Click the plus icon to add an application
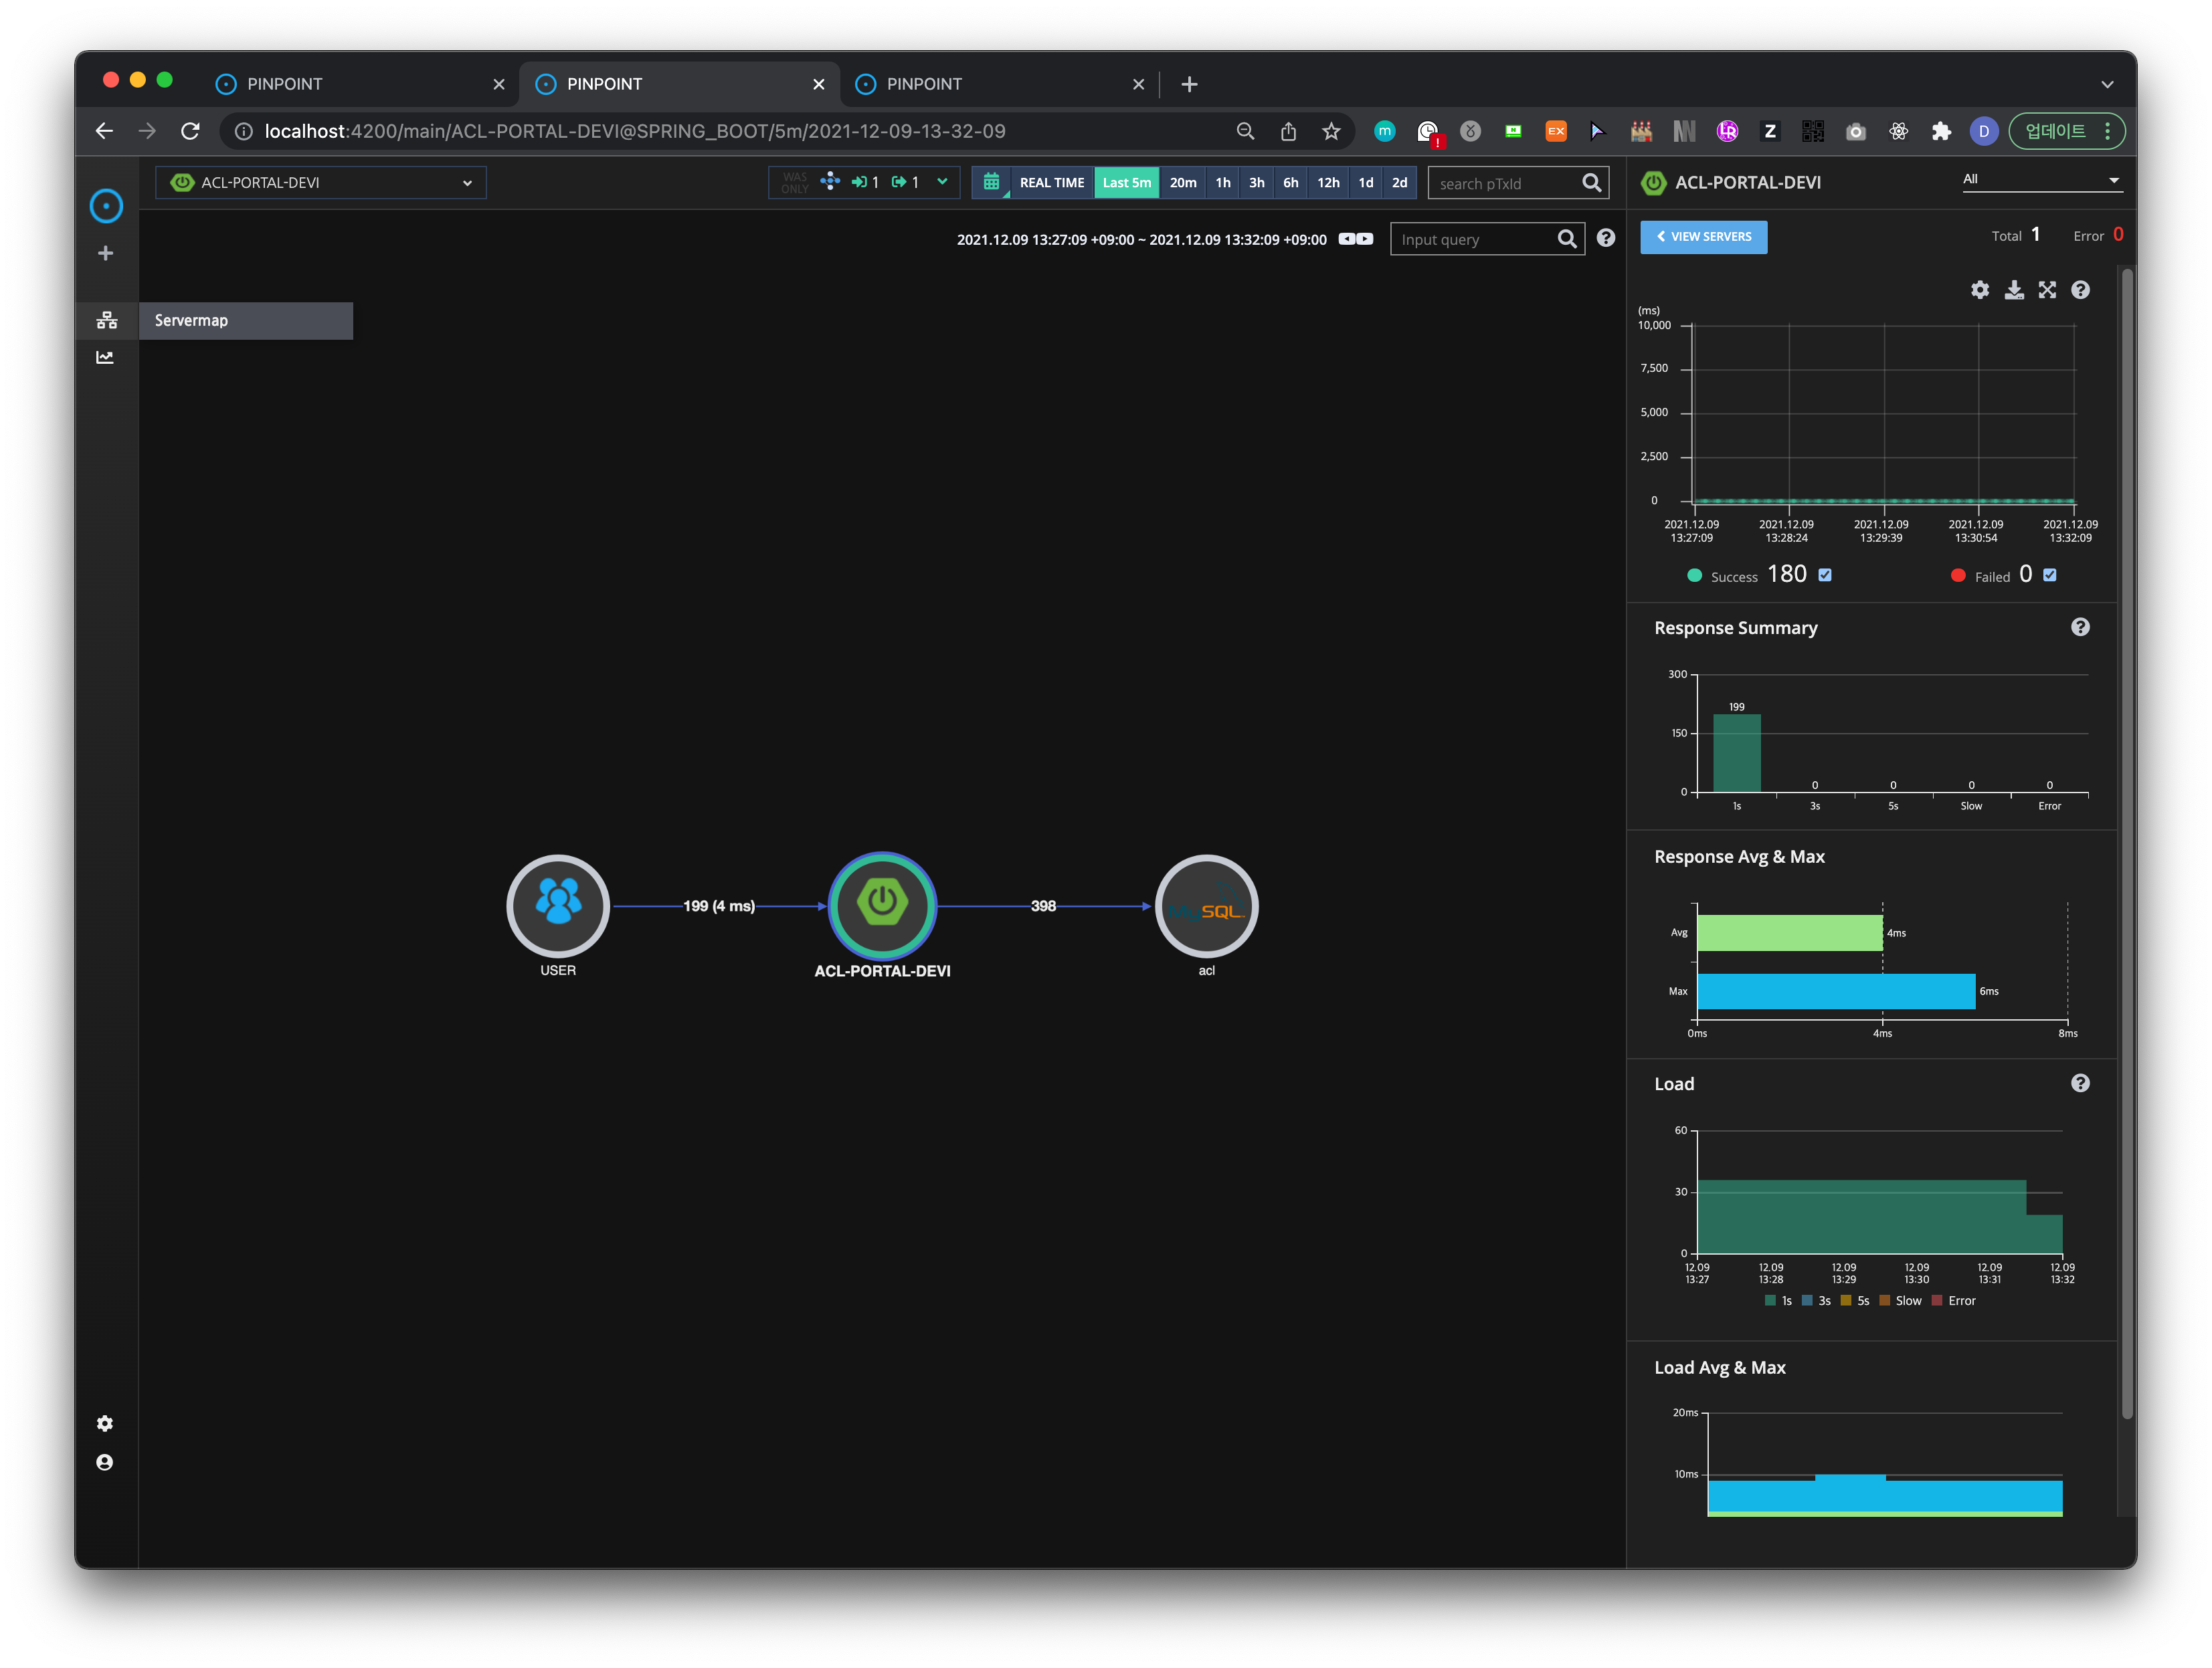Image resolution: width=2212 pixels, height=1668 pixels. (x=105, y=252)
